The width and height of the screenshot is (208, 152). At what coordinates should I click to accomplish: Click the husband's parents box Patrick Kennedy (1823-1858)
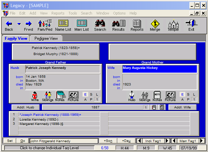pyautogui.click(x=55, y=52)
